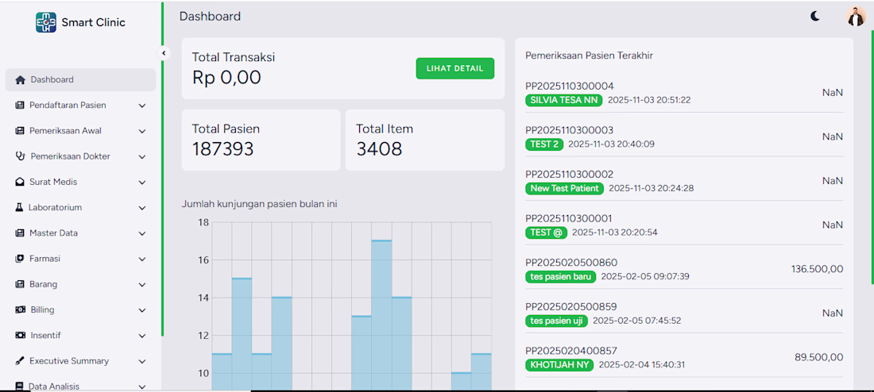Expand Laboratorium chevron

pos(142,208)
